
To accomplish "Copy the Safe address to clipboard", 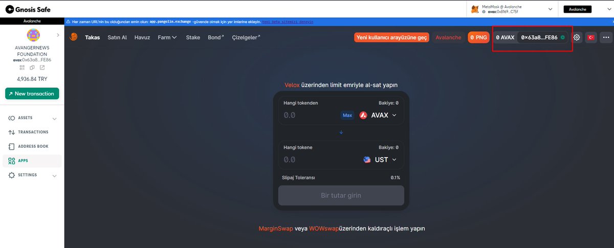I will tap(32, 67).
